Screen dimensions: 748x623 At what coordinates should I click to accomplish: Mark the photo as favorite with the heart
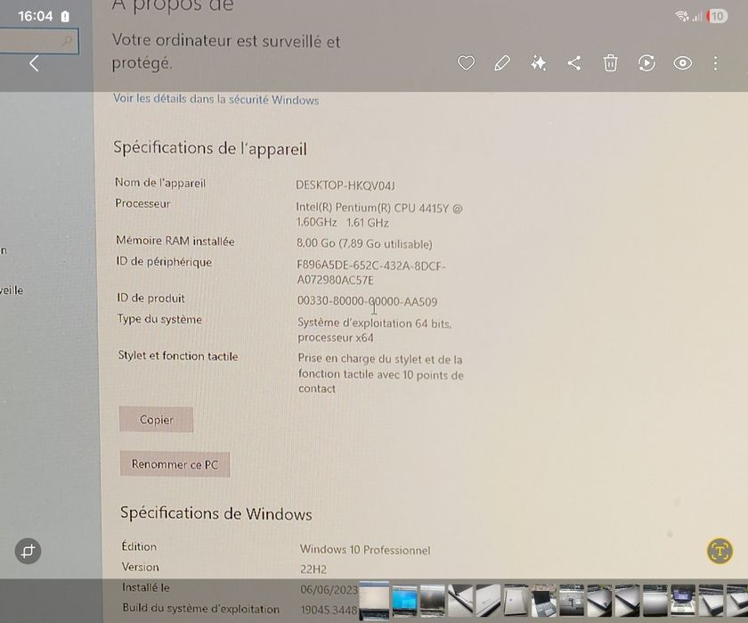466,63
